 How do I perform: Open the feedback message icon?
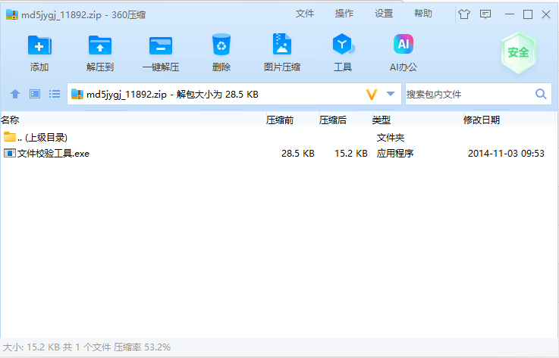[485, 14]
